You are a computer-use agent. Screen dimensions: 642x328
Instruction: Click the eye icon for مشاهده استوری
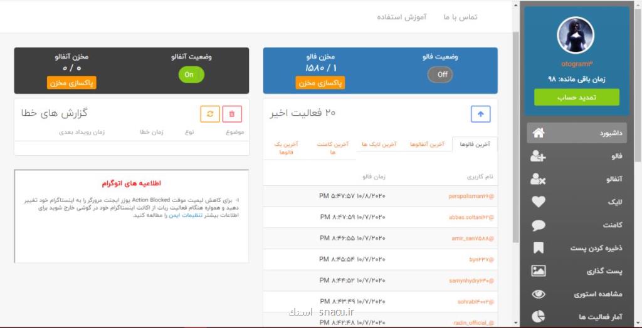pyautogui.click(x=539, y=294)
